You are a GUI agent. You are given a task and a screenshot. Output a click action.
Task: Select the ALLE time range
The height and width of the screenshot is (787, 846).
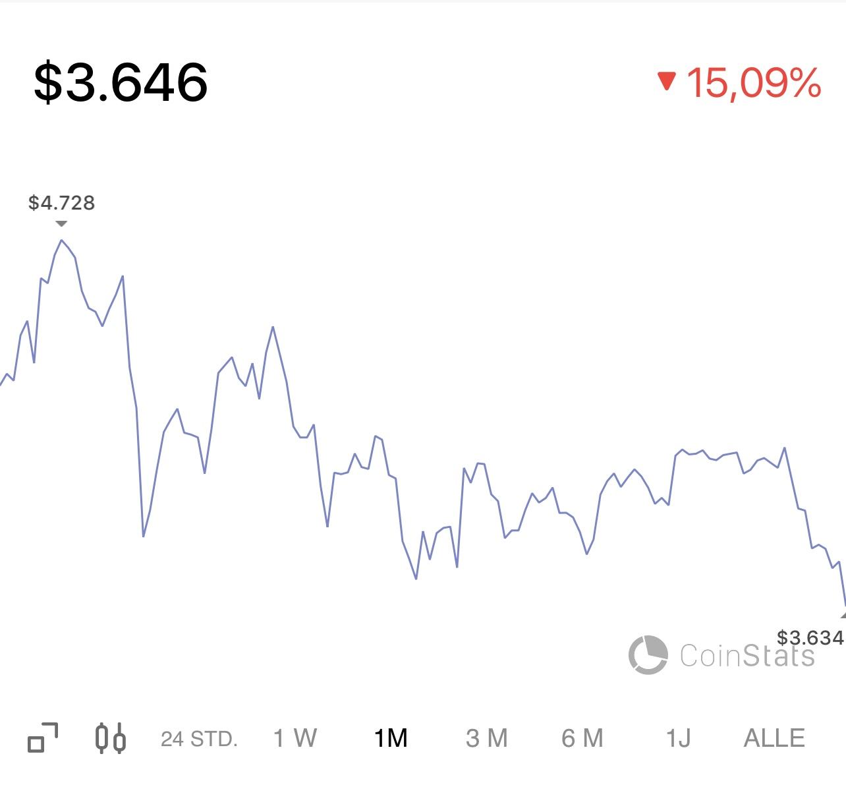pos(774,738)
